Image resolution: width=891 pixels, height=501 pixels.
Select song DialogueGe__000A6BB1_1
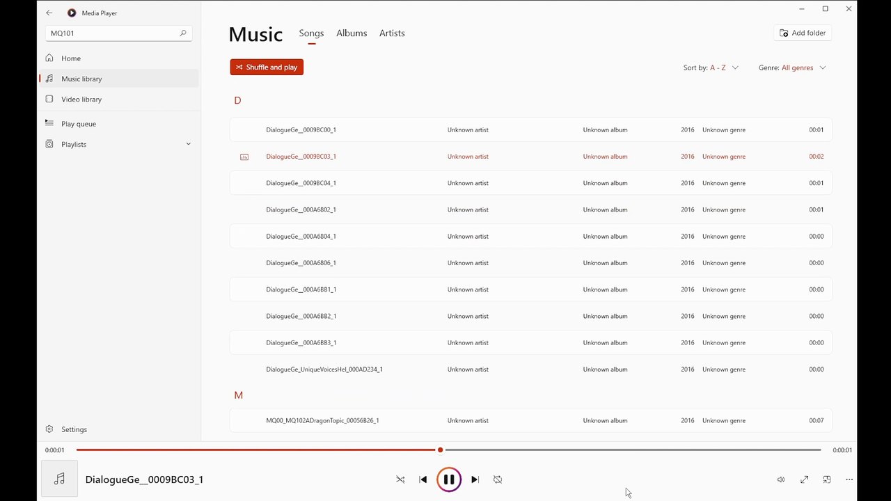pyautogui.click(x=531, y=289)
